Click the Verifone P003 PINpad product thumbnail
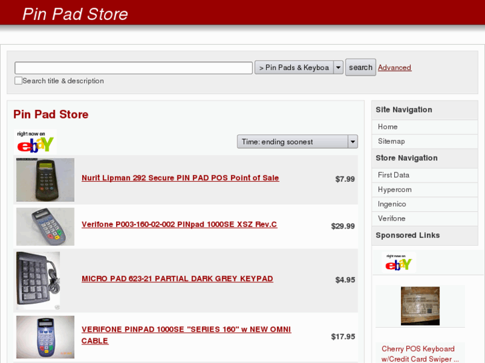This screenshot has width=485, height=363. coord(45,226)
